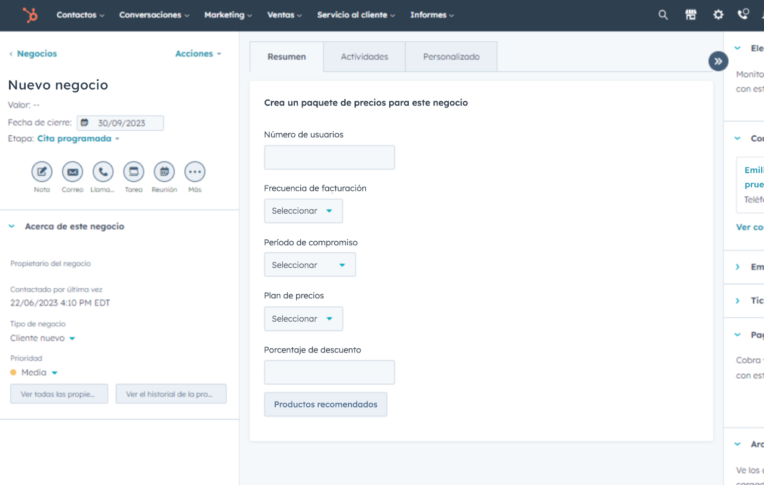Image resolution: width=764 pixels, height=485 pixels.
Task: Open the search magnifier icon
Action: pos(663,15)
